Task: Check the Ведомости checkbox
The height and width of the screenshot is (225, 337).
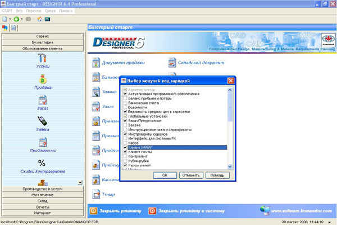Action: pyautogui.click(x=125, y=107)
